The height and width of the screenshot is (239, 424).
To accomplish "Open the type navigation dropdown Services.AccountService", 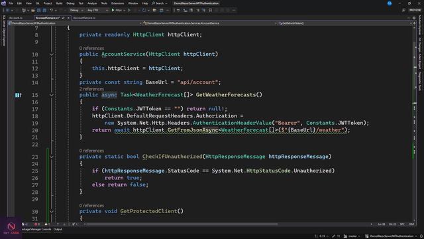I will [x=210, y=23].
